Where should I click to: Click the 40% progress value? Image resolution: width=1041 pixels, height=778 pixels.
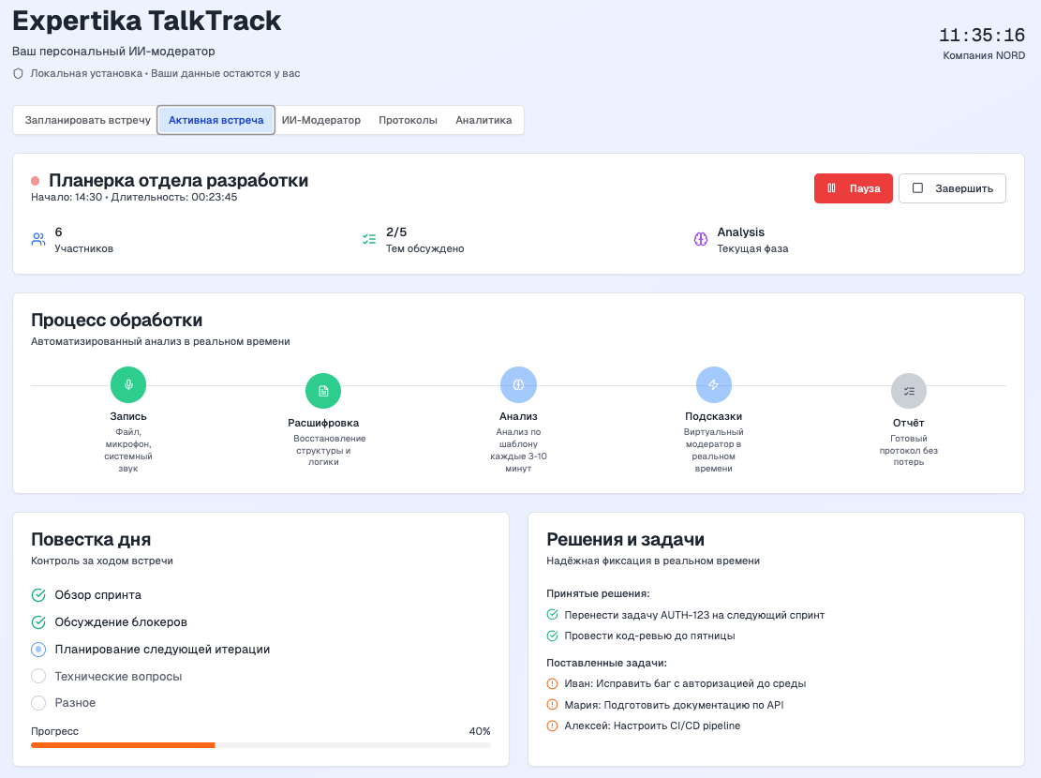click(x=480, y=731)
